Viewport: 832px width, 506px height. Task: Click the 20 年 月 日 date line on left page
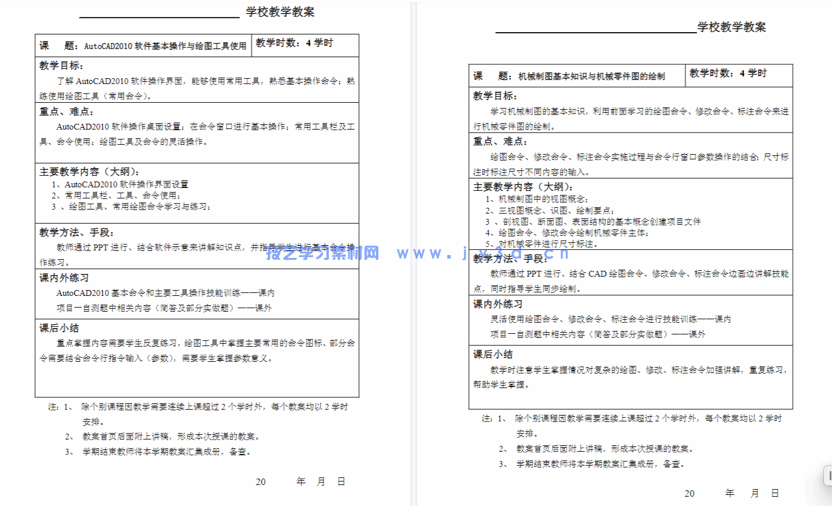301,481
